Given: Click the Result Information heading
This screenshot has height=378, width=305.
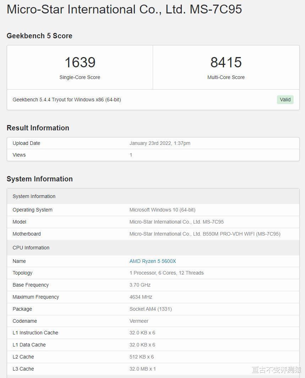Looking at the screenshot, I should tap(38, 128).
